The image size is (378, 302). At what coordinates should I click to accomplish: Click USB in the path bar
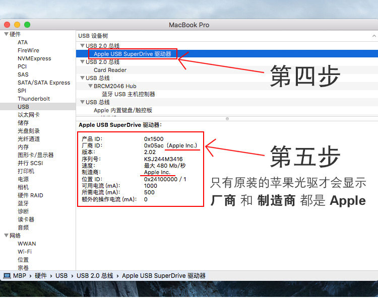[x=61, y=276]
